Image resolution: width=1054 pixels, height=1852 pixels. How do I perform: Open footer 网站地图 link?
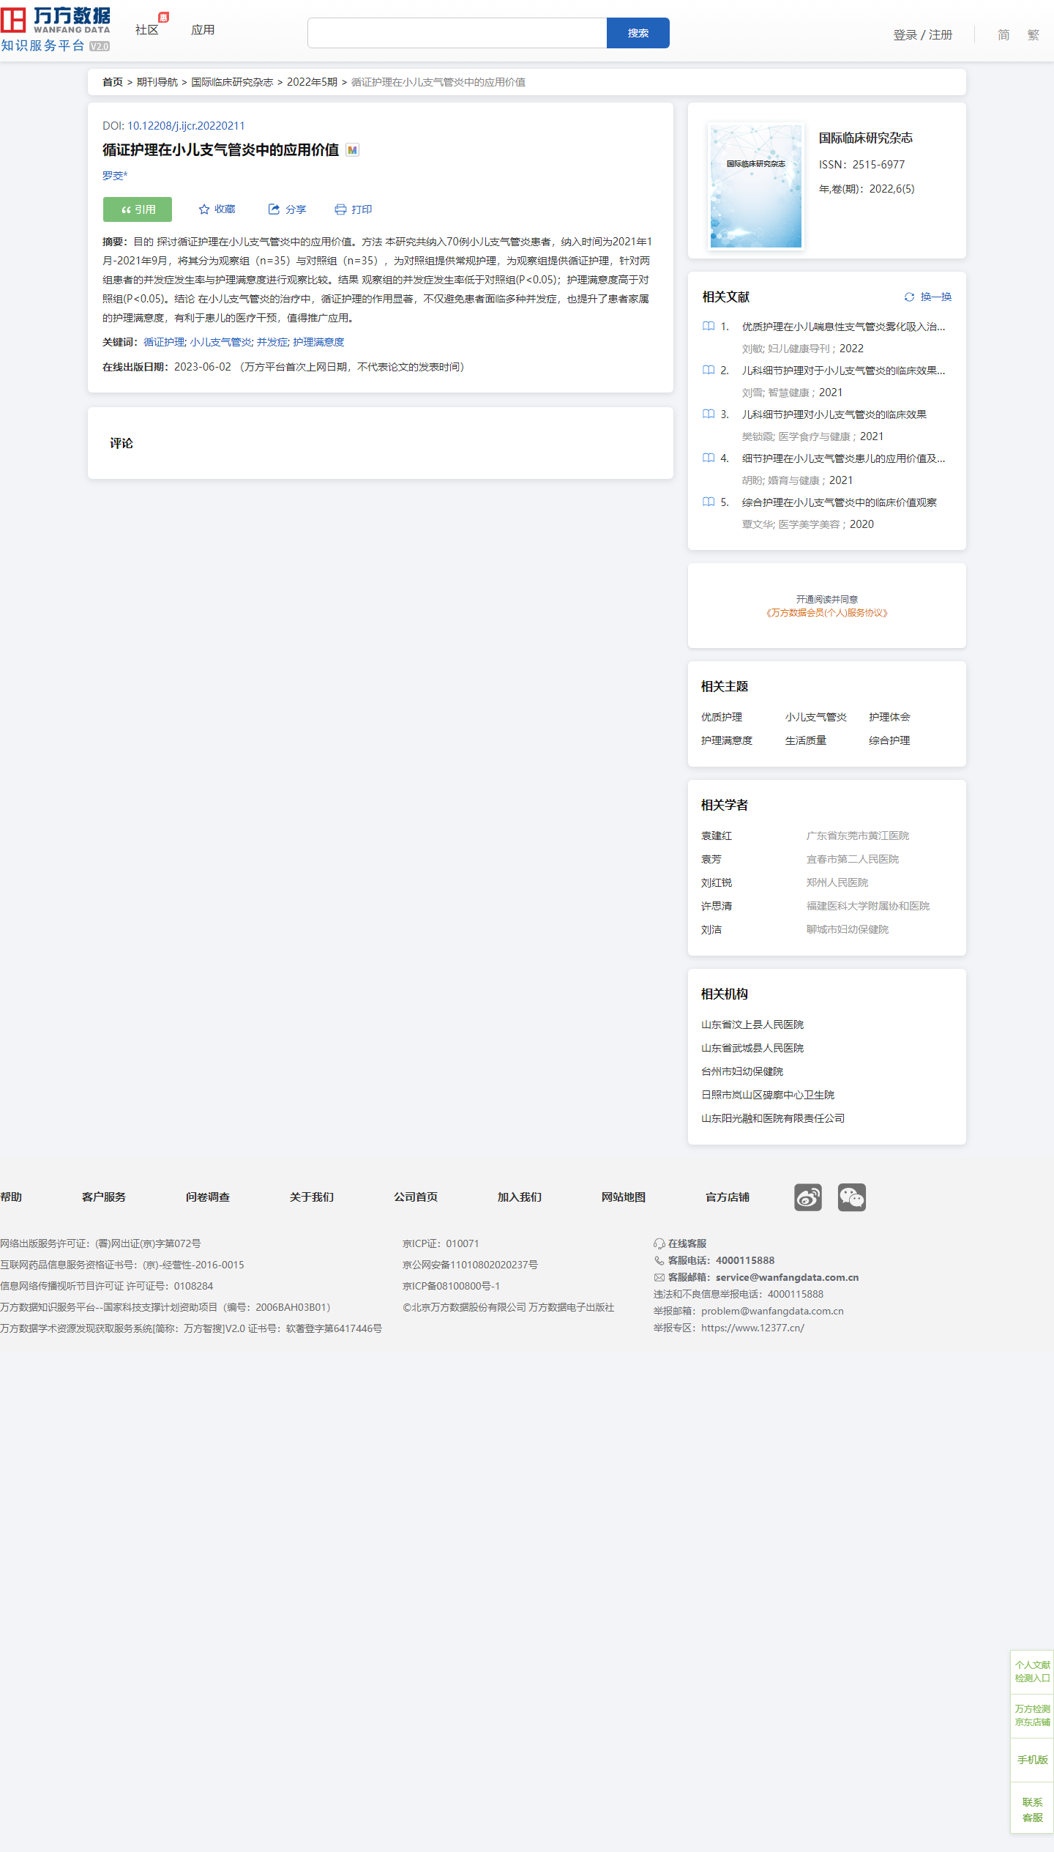pyautogui.click(x=624, y=1197)
